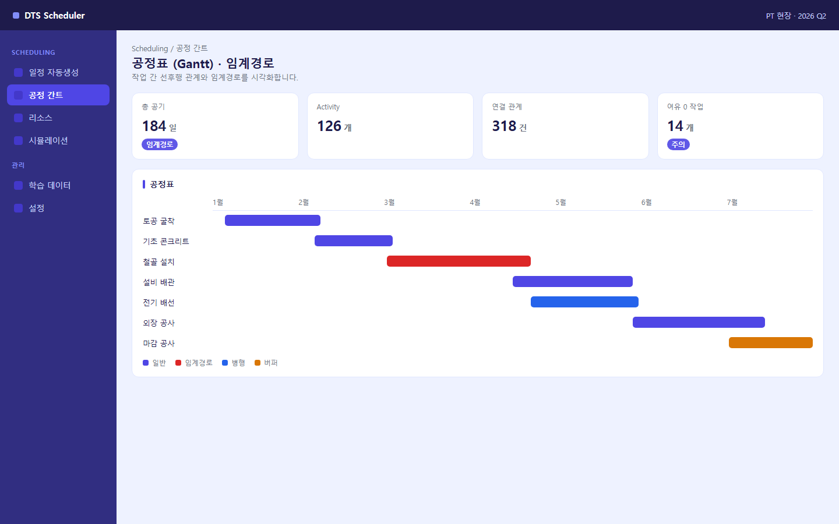Select the orange 마감 공사 buffer bar
This screenshot has height=524, width=839.
coord(771,342)
